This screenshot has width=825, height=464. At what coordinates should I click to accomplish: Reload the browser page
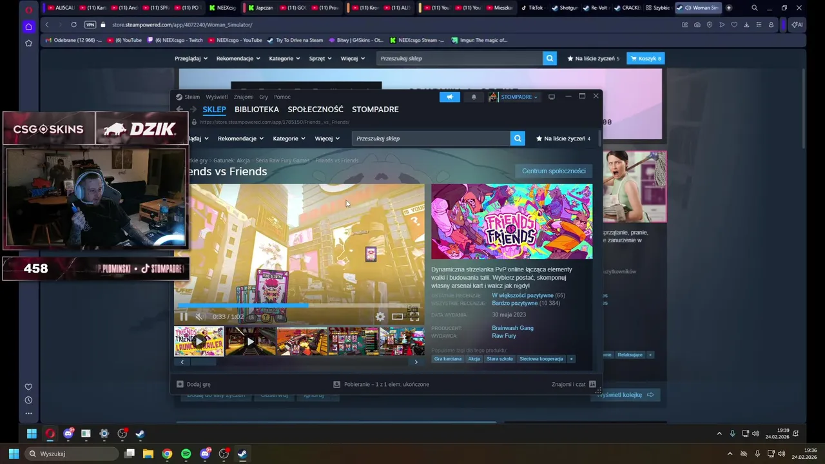click(73, 24)
